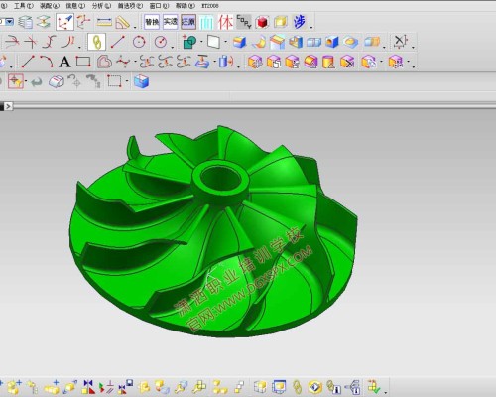Open the 帮助(H) menu
Screen dimensions: 496x397
pyautogui.click(x=186, y=6)
